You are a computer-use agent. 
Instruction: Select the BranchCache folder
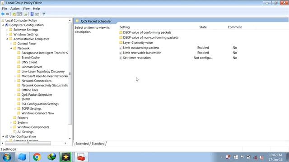(x=30, y=58)
